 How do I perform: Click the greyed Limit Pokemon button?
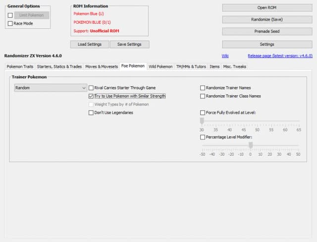pos(32,15)
